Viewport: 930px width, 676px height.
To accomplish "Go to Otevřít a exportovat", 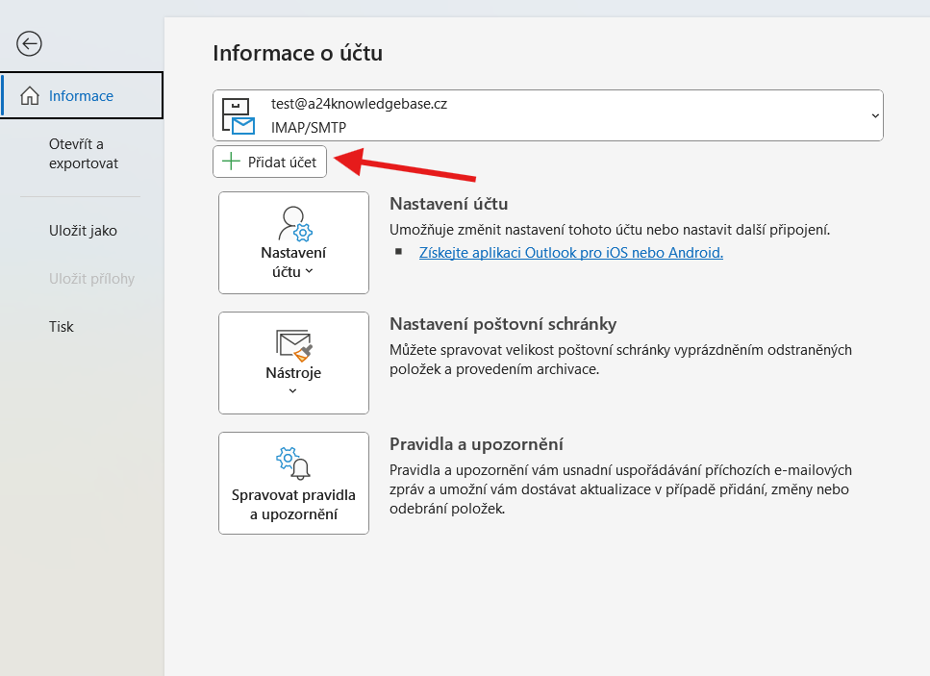I will pos(84,154).
